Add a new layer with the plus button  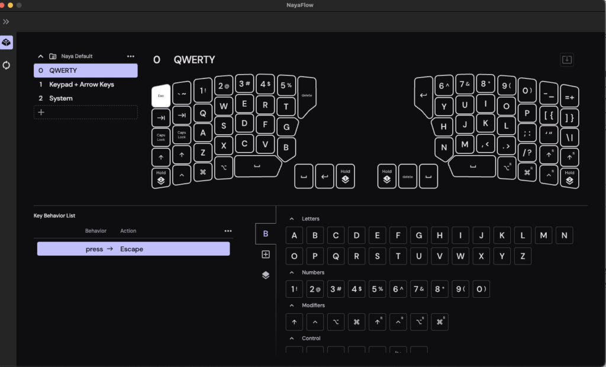85,112
